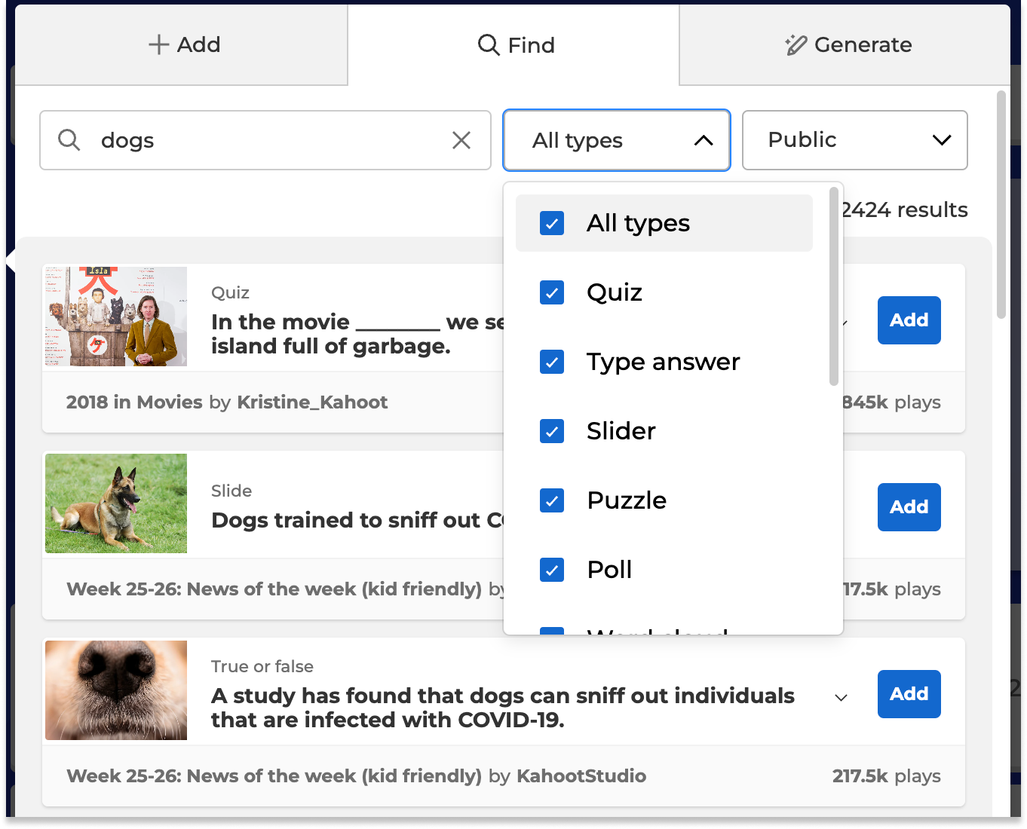Open the Generate tab
Viewport: 1027px width, 829px height.
click(x=845, y=45)
